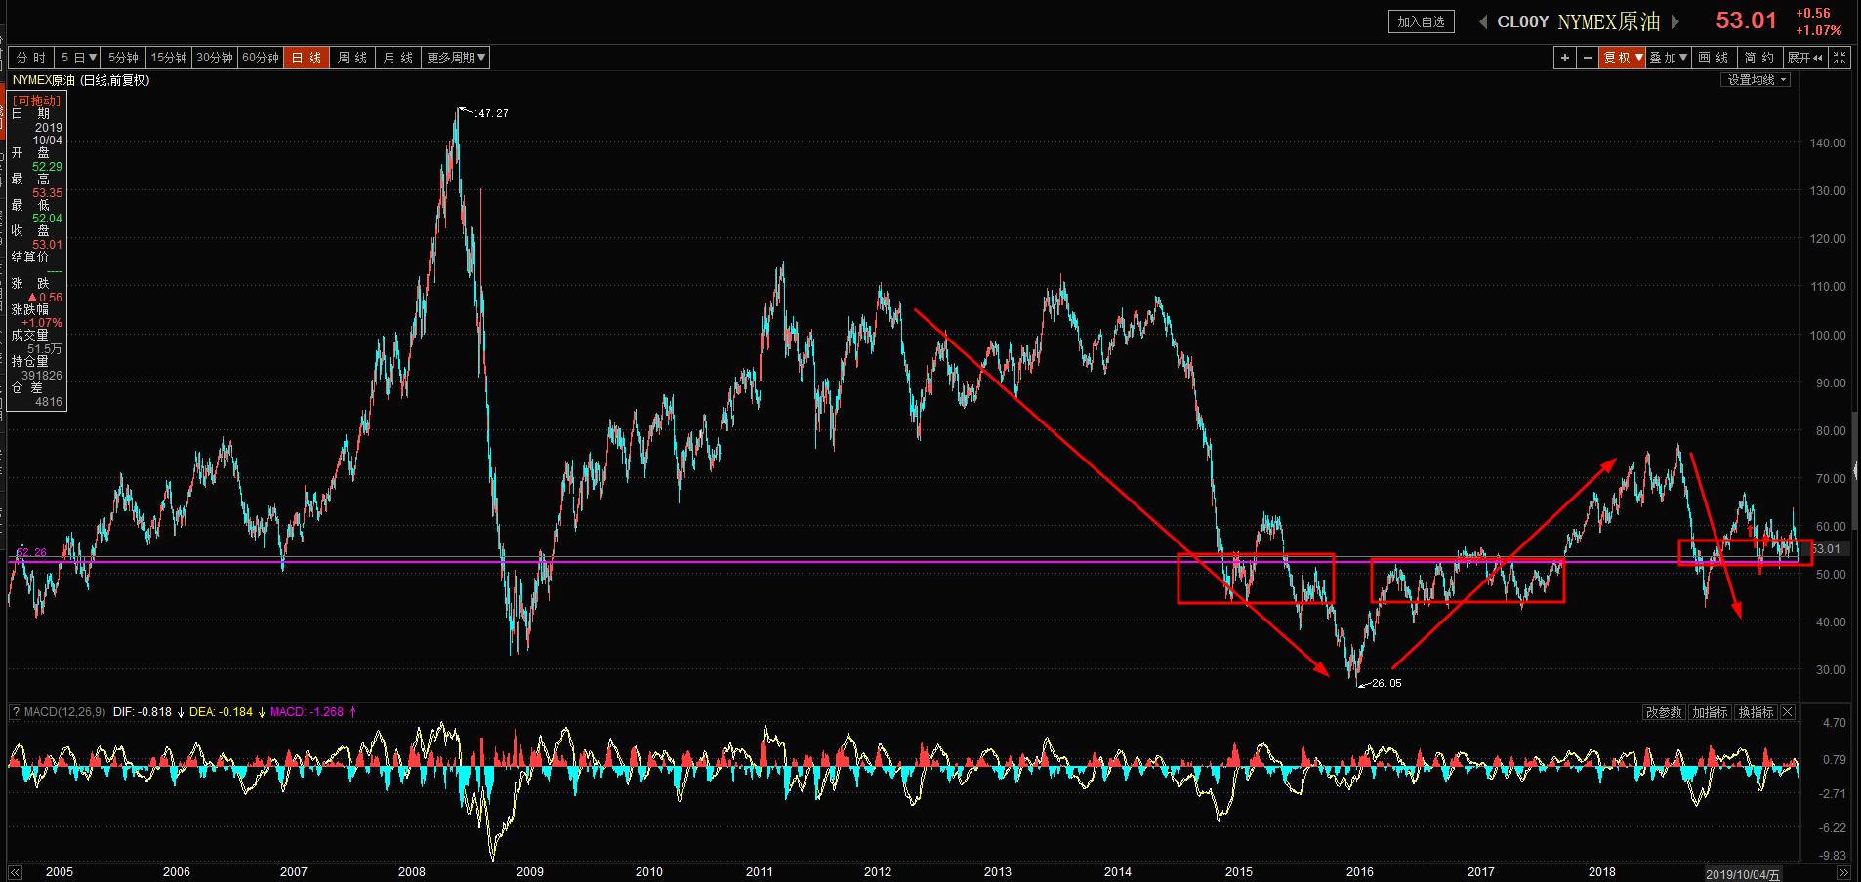Go to previous contract with left arrow
Image resolution: width=1861 pixels, height=882 pixels.
1483,21
